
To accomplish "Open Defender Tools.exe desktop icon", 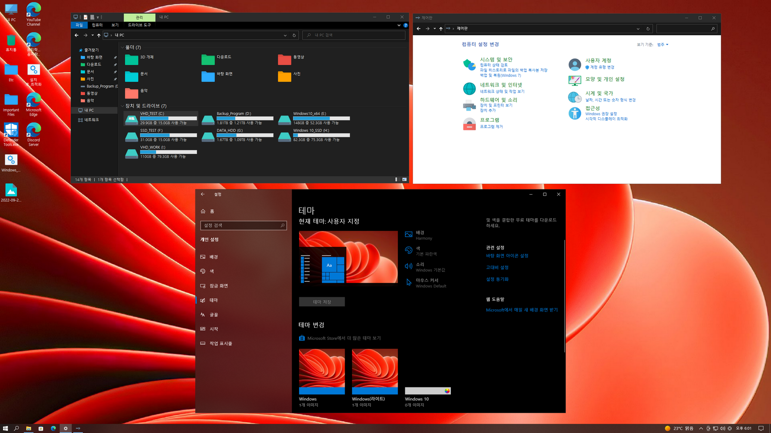I will click(x=11, y=134).
